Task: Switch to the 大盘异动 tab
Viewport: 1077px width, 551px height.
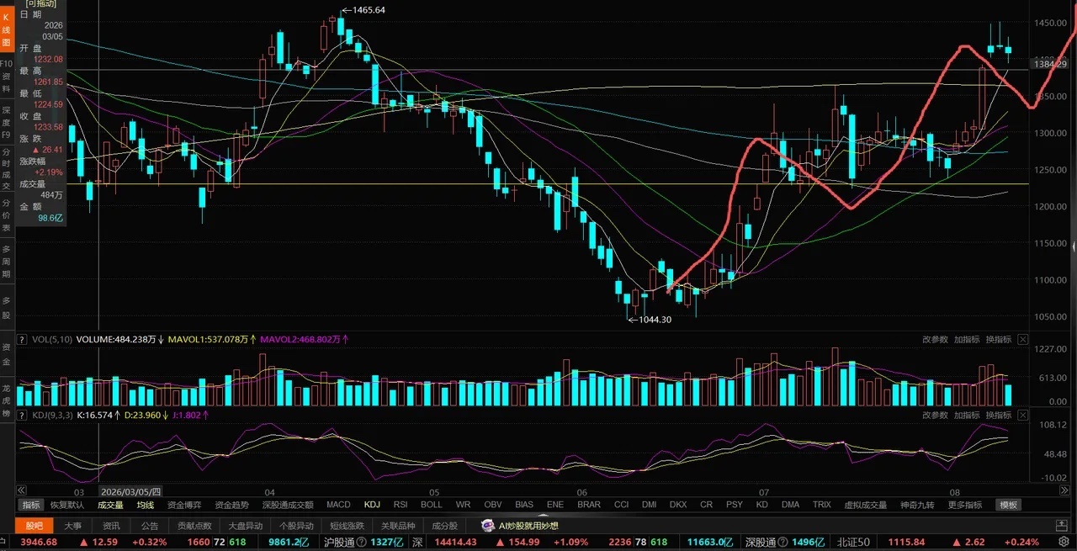Action: point(247,526)
